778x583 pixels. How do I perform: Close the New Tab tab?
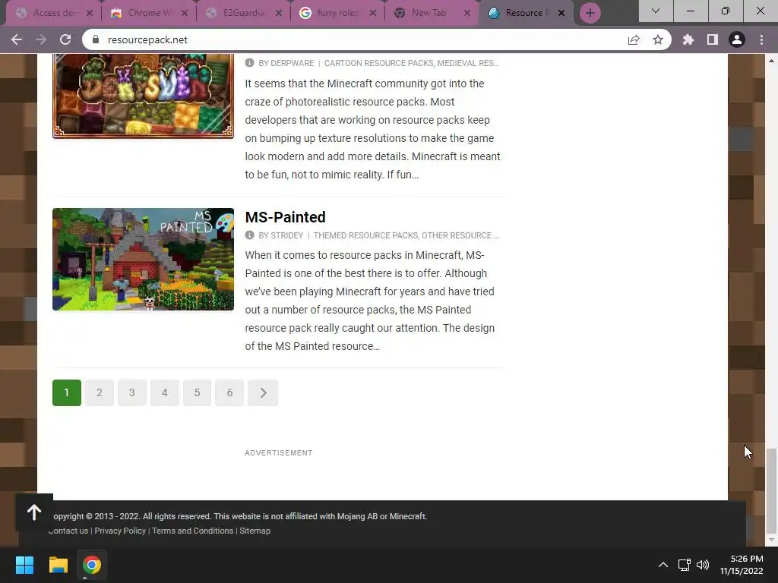[x=467, y=14]
